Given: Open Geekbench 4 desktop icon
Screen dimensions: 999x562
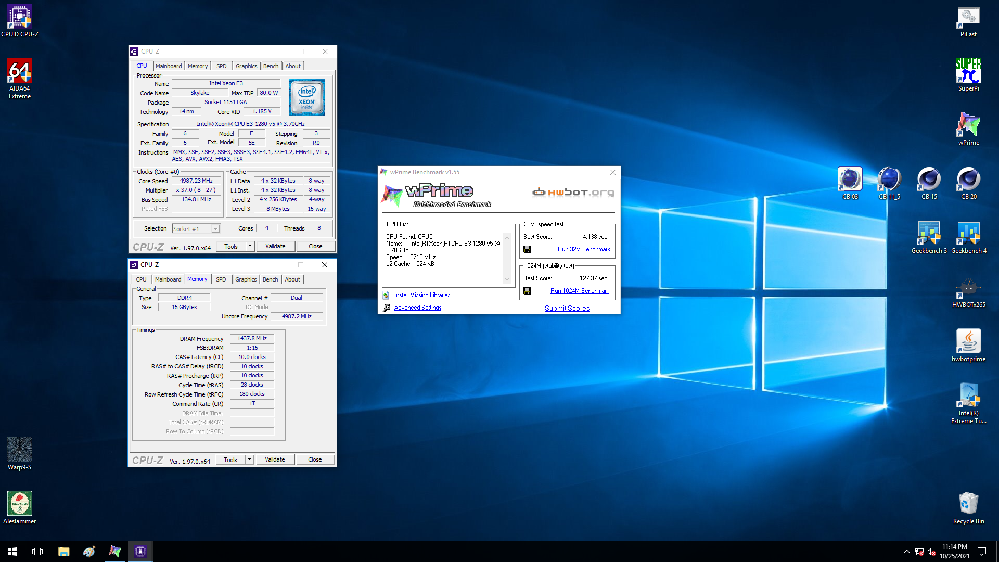Looking at the screenshot, I should coord(968,237).
